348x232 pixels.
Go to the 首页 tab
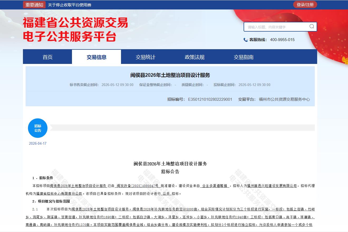47,57
